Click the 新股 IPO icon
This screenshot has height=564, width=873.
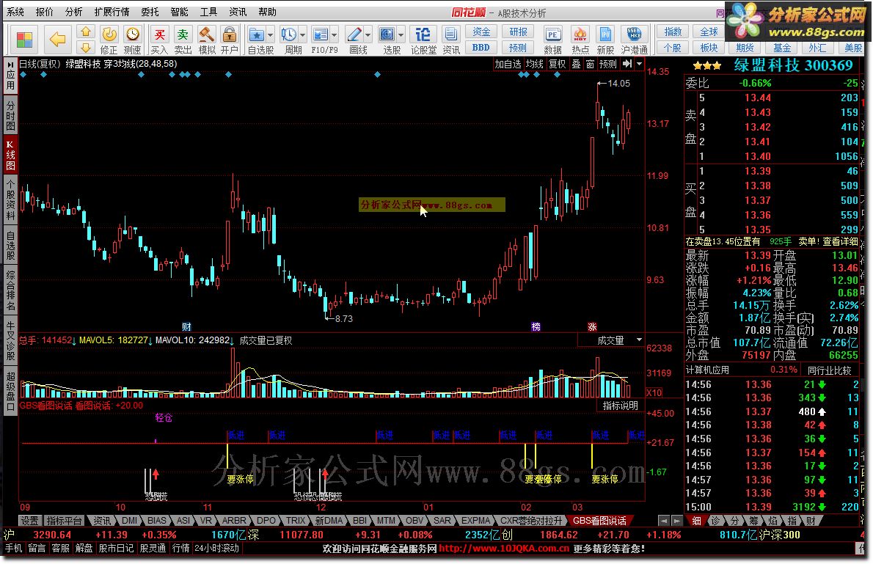point(605,34)
